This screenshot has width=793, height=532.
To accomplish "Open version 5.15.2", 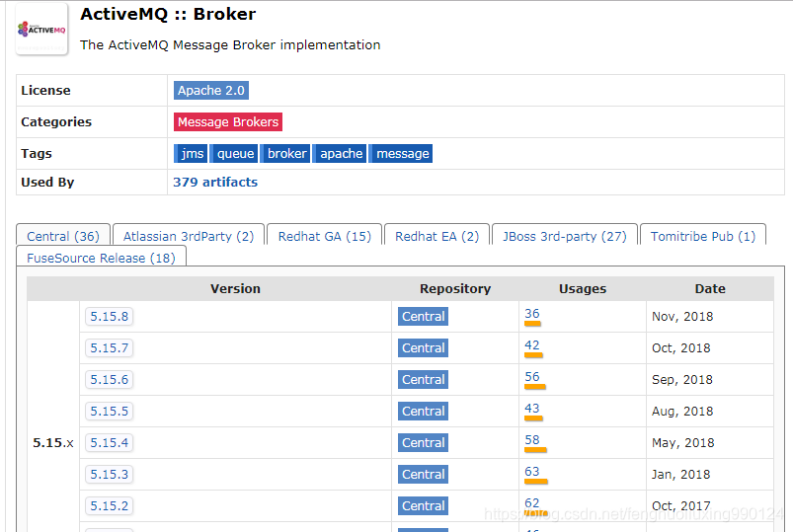I will 110,506.
